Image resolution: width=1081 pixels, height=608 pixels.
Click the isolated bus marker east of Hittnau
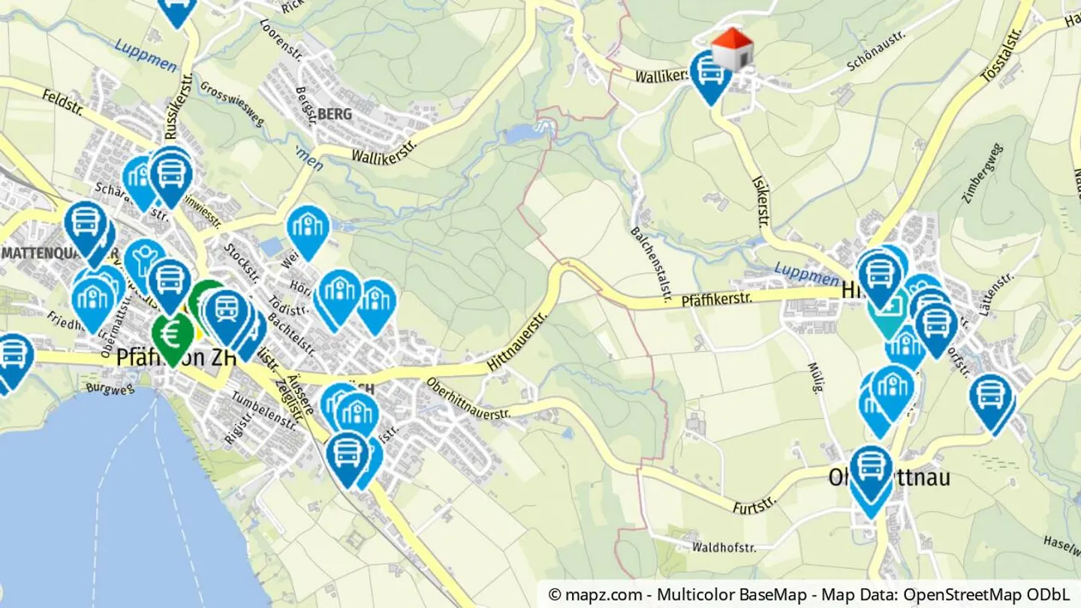992,401
